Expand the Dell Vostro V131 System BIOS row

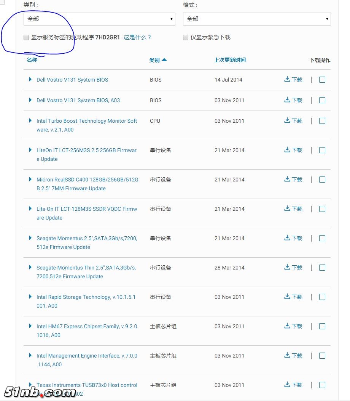[x=30, y=80]
